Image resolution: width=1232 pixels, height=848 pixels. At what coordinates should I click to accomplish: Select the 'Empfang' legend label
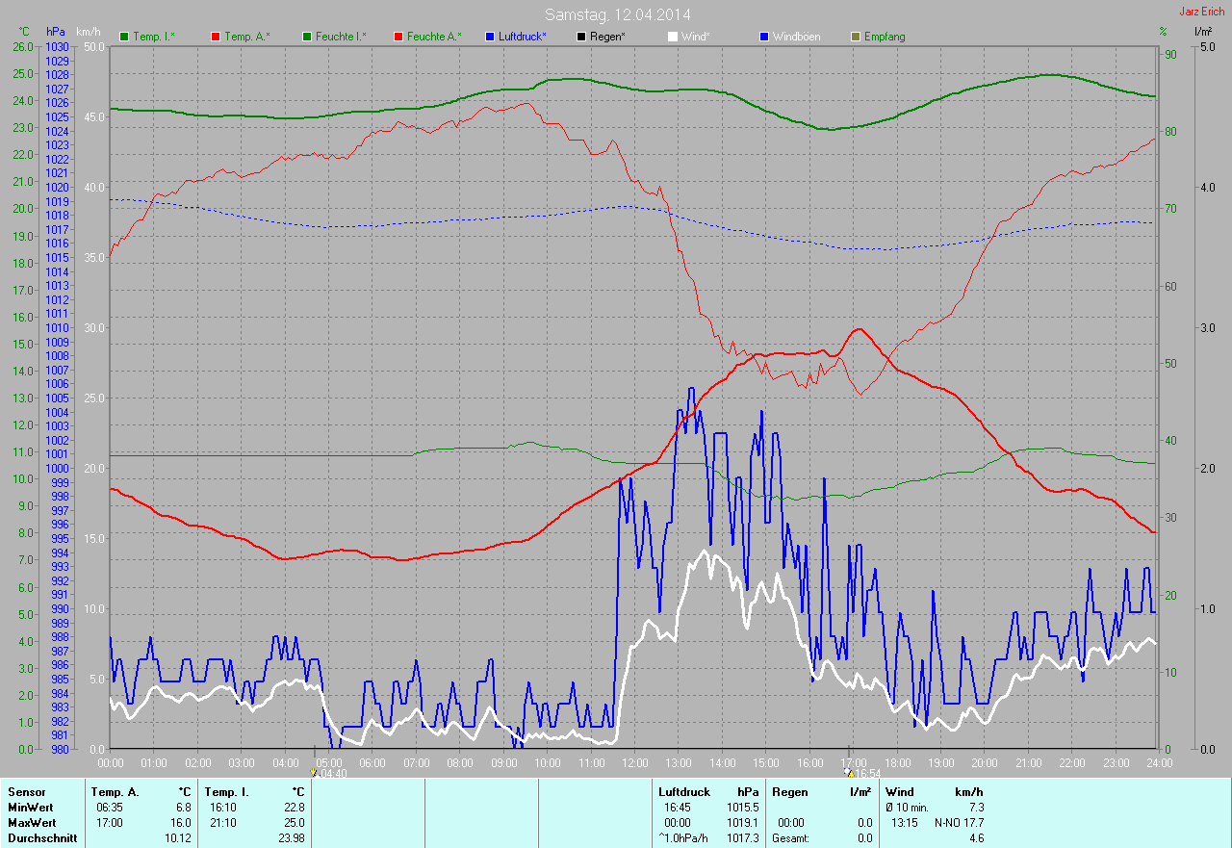[885, 37]
